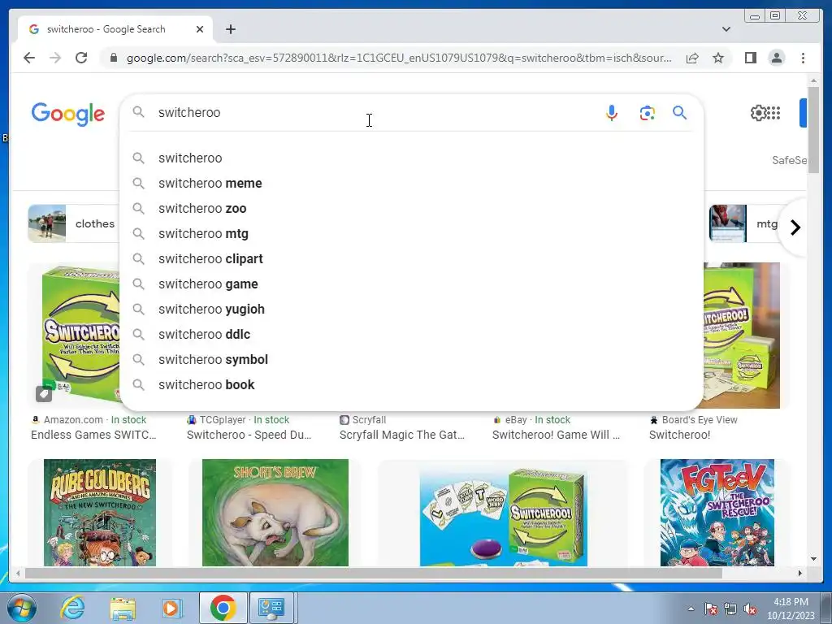The image size is (832, 624).
Task: Select suggestion switcheroo clipart
Action: point(412,259)
